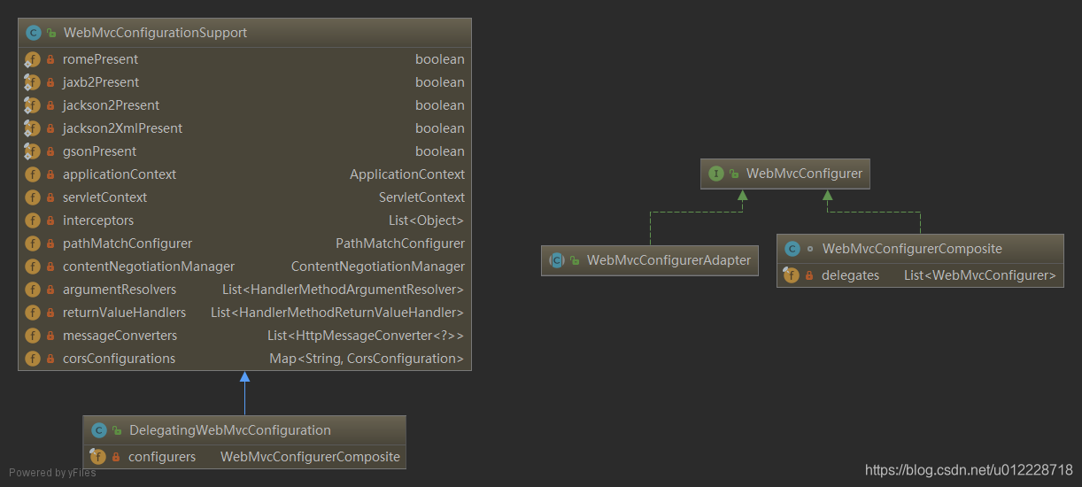The image size is (1082, 487).
Task: Select the jackson2Present field name
Action: [x=111, y=105]
